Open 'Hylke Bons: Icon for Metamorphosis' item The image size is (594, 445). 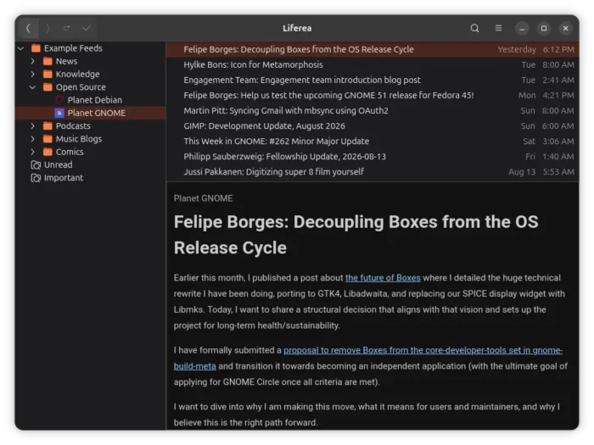click(373, 64)
